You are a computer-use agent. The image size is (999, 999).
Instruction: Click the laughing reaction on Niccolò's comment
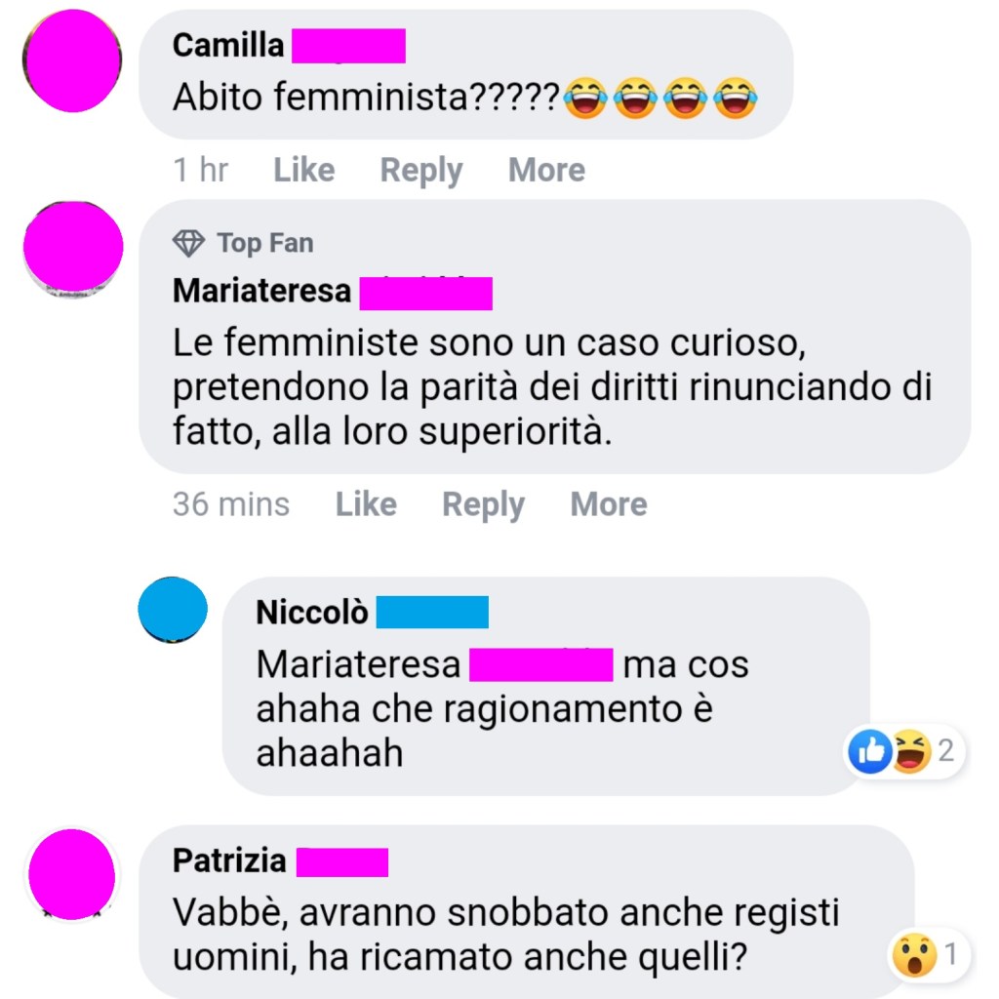[x=910, y=751]
